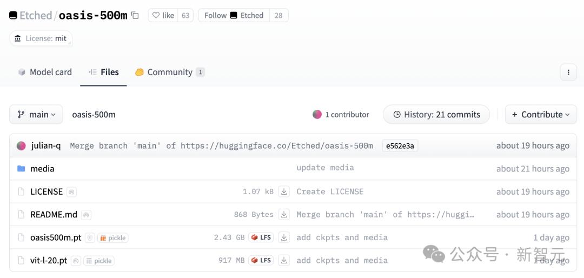
Task: Open the Contribute dropdown
Action: pyautogui.click(x=541, y=115)
